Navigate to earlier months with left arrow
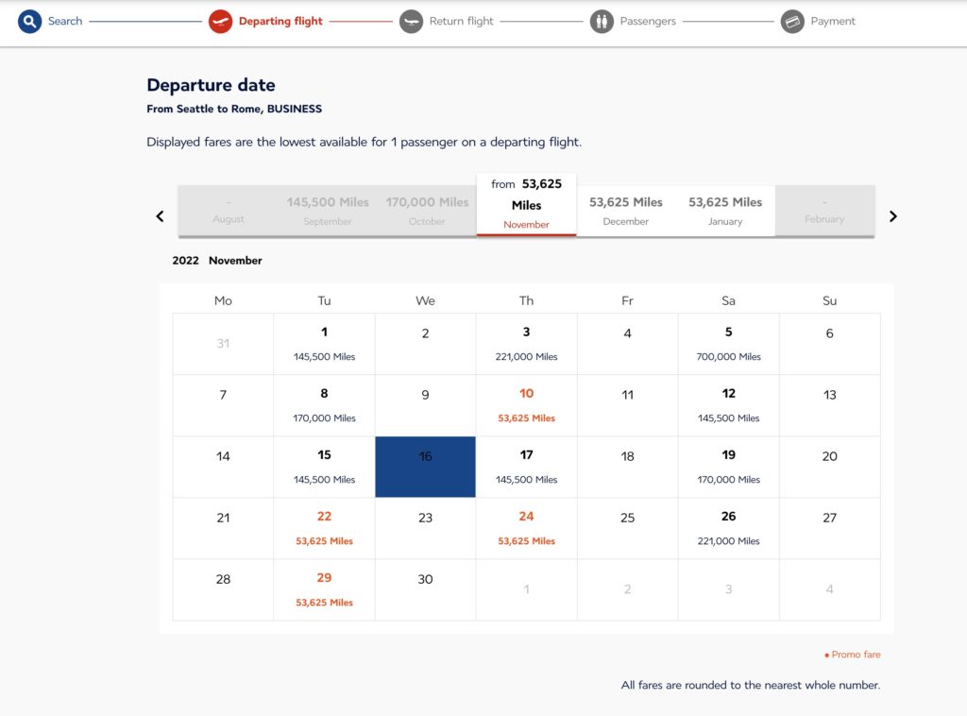 pos(160,215)
